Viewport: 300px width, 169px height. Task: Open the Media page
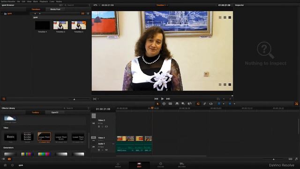(118, 165)
